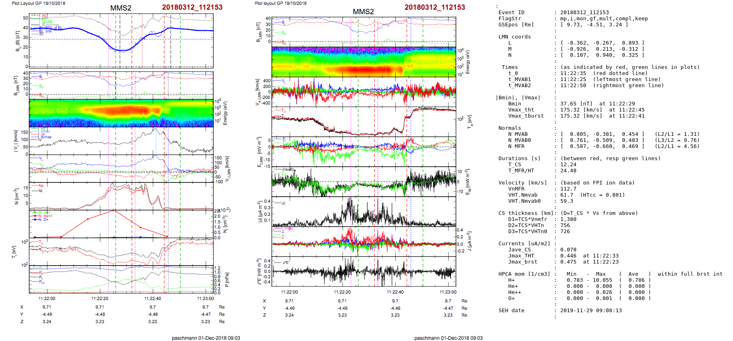This screenshot has width=733, height=341.
Task: Click the t_MVAB2 time 11:22:50 line
Action: click(x=586, y=86)
